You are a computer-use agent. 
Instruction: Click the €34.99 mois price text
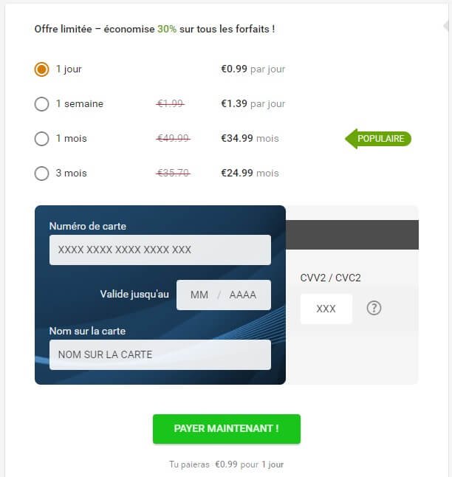(x=250, y=138)
